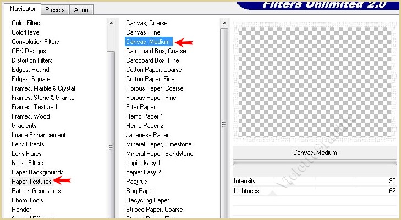
Task: Select Canvas, Coarse in effects list
Action: click(x=147, y=23)
